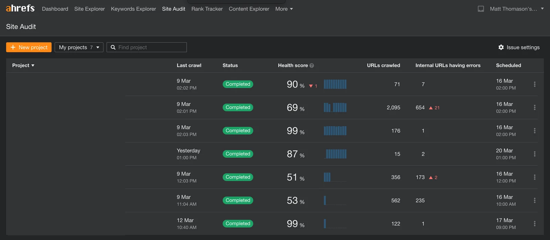Screen dimensions: 550x240
Task: Click the ahrefs logo
Action: tap(20, 8)
